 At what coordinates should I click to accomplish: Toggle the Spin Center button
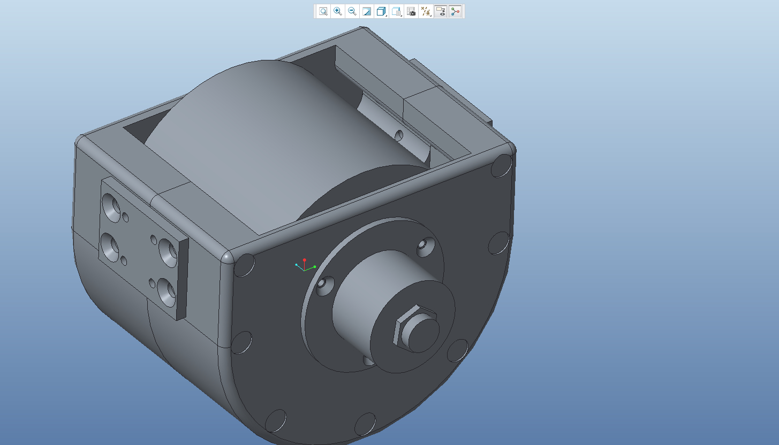point(455,11)
